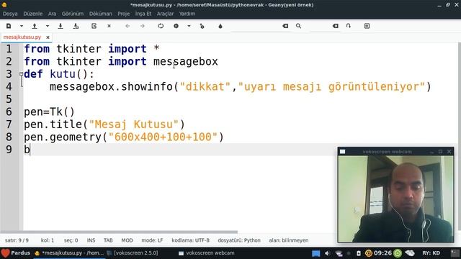Open the Döküman menu

(101, 14)
